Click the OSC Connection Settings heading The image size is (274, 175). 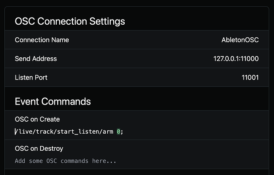click(x=70, y=21)
